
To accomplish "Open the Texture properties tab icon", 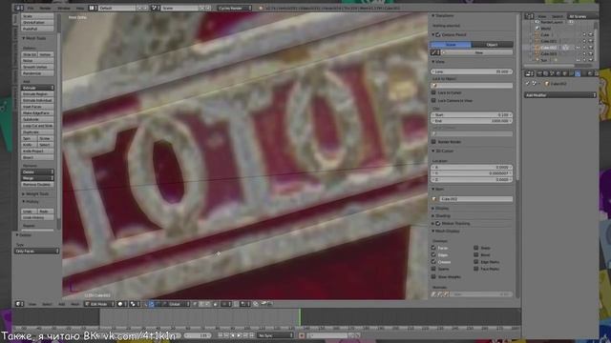I will [x=596, y=73].
